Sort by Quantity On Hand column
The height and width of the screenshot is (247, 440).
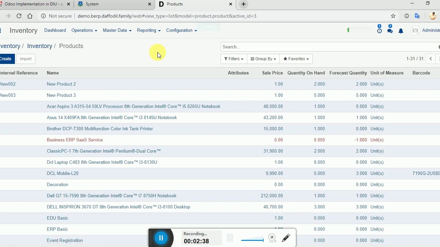(x=306, y=73)
